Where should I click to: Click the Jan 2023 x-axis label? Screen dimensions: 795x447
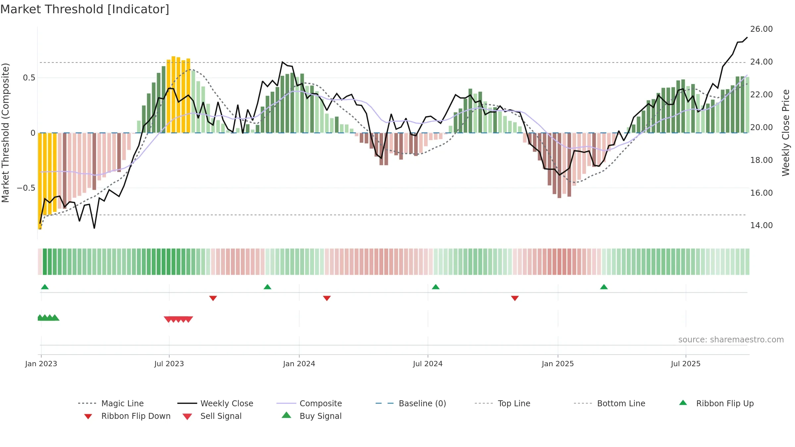[x=41, y=364]
